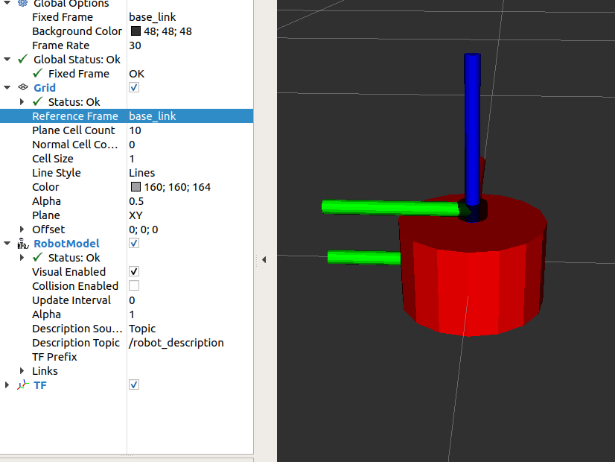This screenshot has width=615, height=462.
Task: Collapse the displays panel with the arrow
Action: point(264,259)
